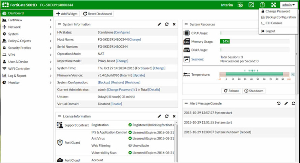
Task: Click the System Configuration Restore link
Action: click(118, 82)
